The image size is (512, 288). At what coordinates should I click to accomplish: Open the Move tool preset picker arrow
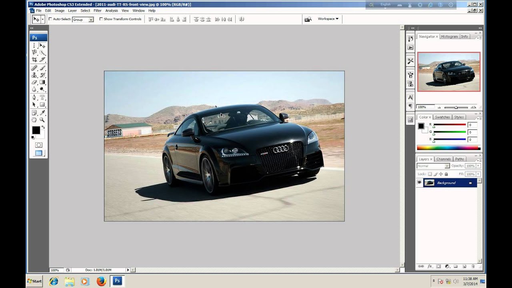click(42, 19)
